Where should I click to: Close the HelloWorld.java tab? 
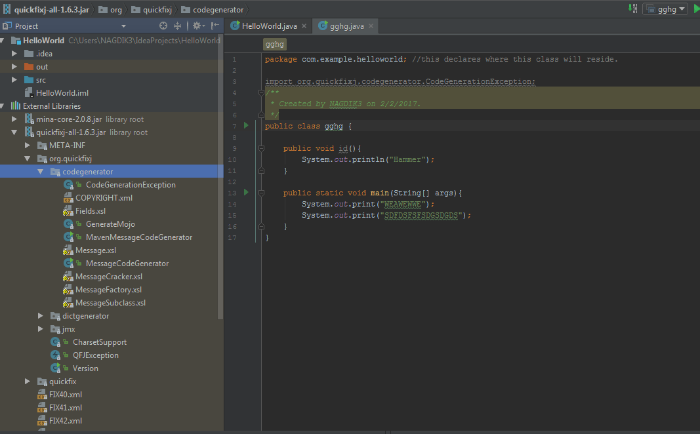click(304, 26)
